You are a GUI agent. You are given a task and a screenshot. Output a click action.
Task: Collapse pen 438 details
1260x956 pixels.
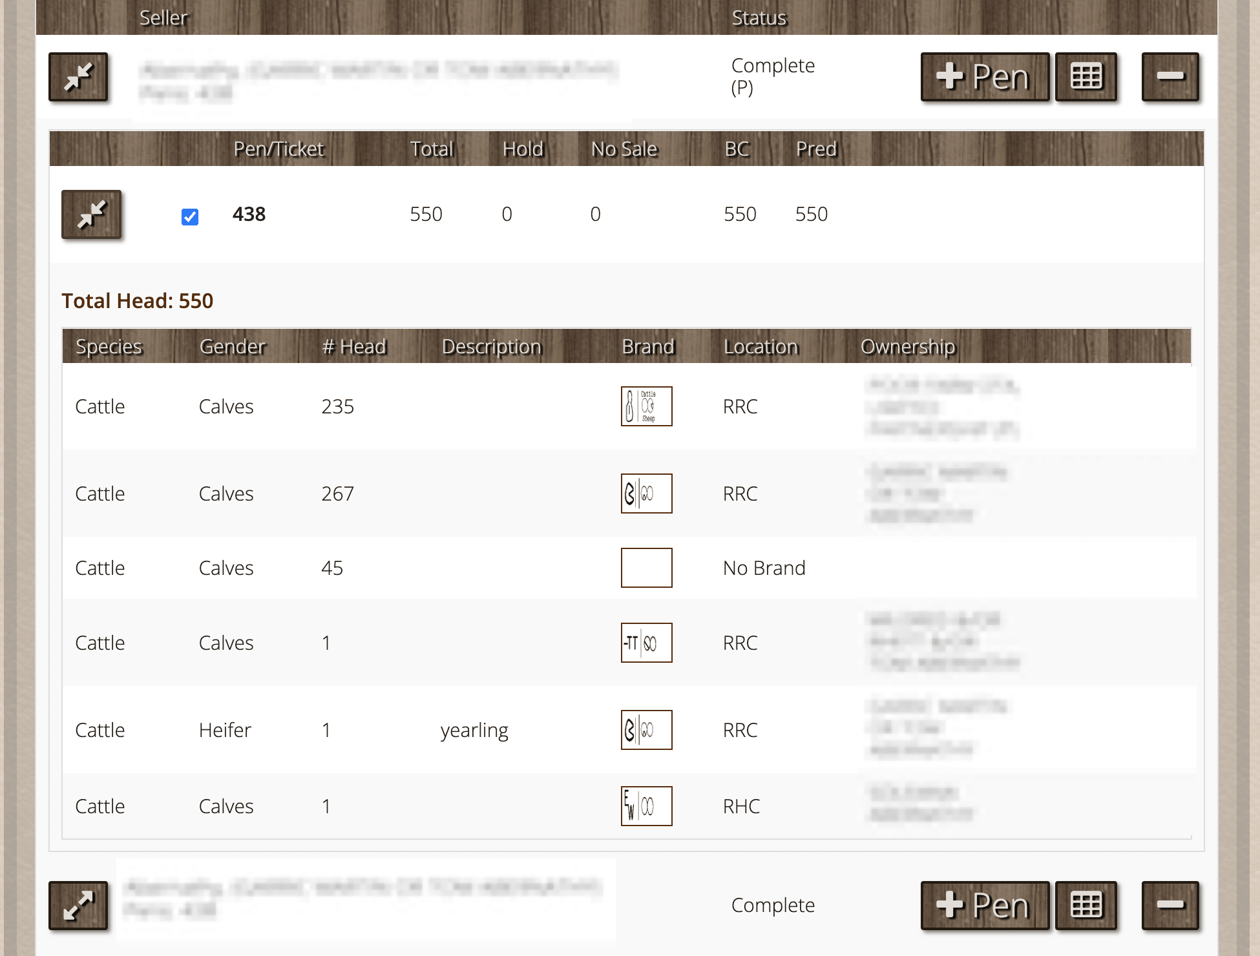pyautogui.click(x=91, y=214)
